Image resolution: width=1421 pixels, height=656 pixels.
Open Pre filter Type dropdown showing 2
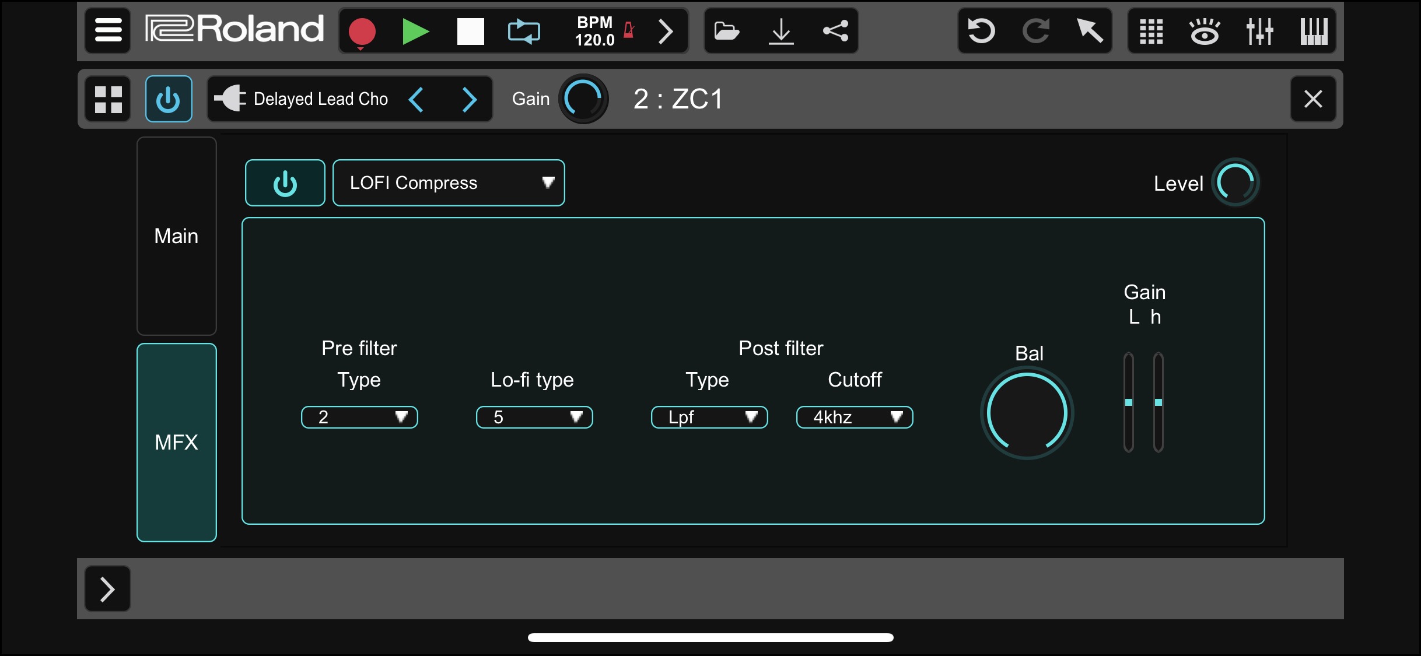click(x=359, y=418)
